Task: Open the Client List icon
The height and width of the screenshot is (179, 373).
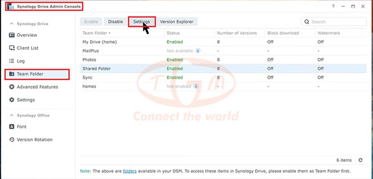Action: 12,48
